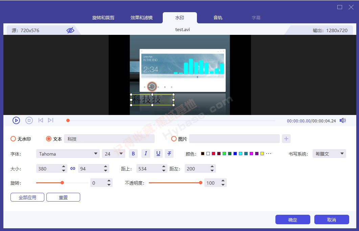The image size is (359, 231).
Task: Click the rotate handle above the watermark text
Action: [152, 87]
